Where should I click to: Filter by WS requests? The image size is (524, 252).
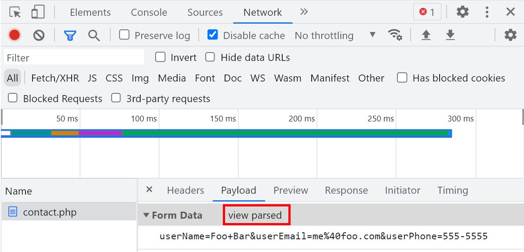pos(258,78)
